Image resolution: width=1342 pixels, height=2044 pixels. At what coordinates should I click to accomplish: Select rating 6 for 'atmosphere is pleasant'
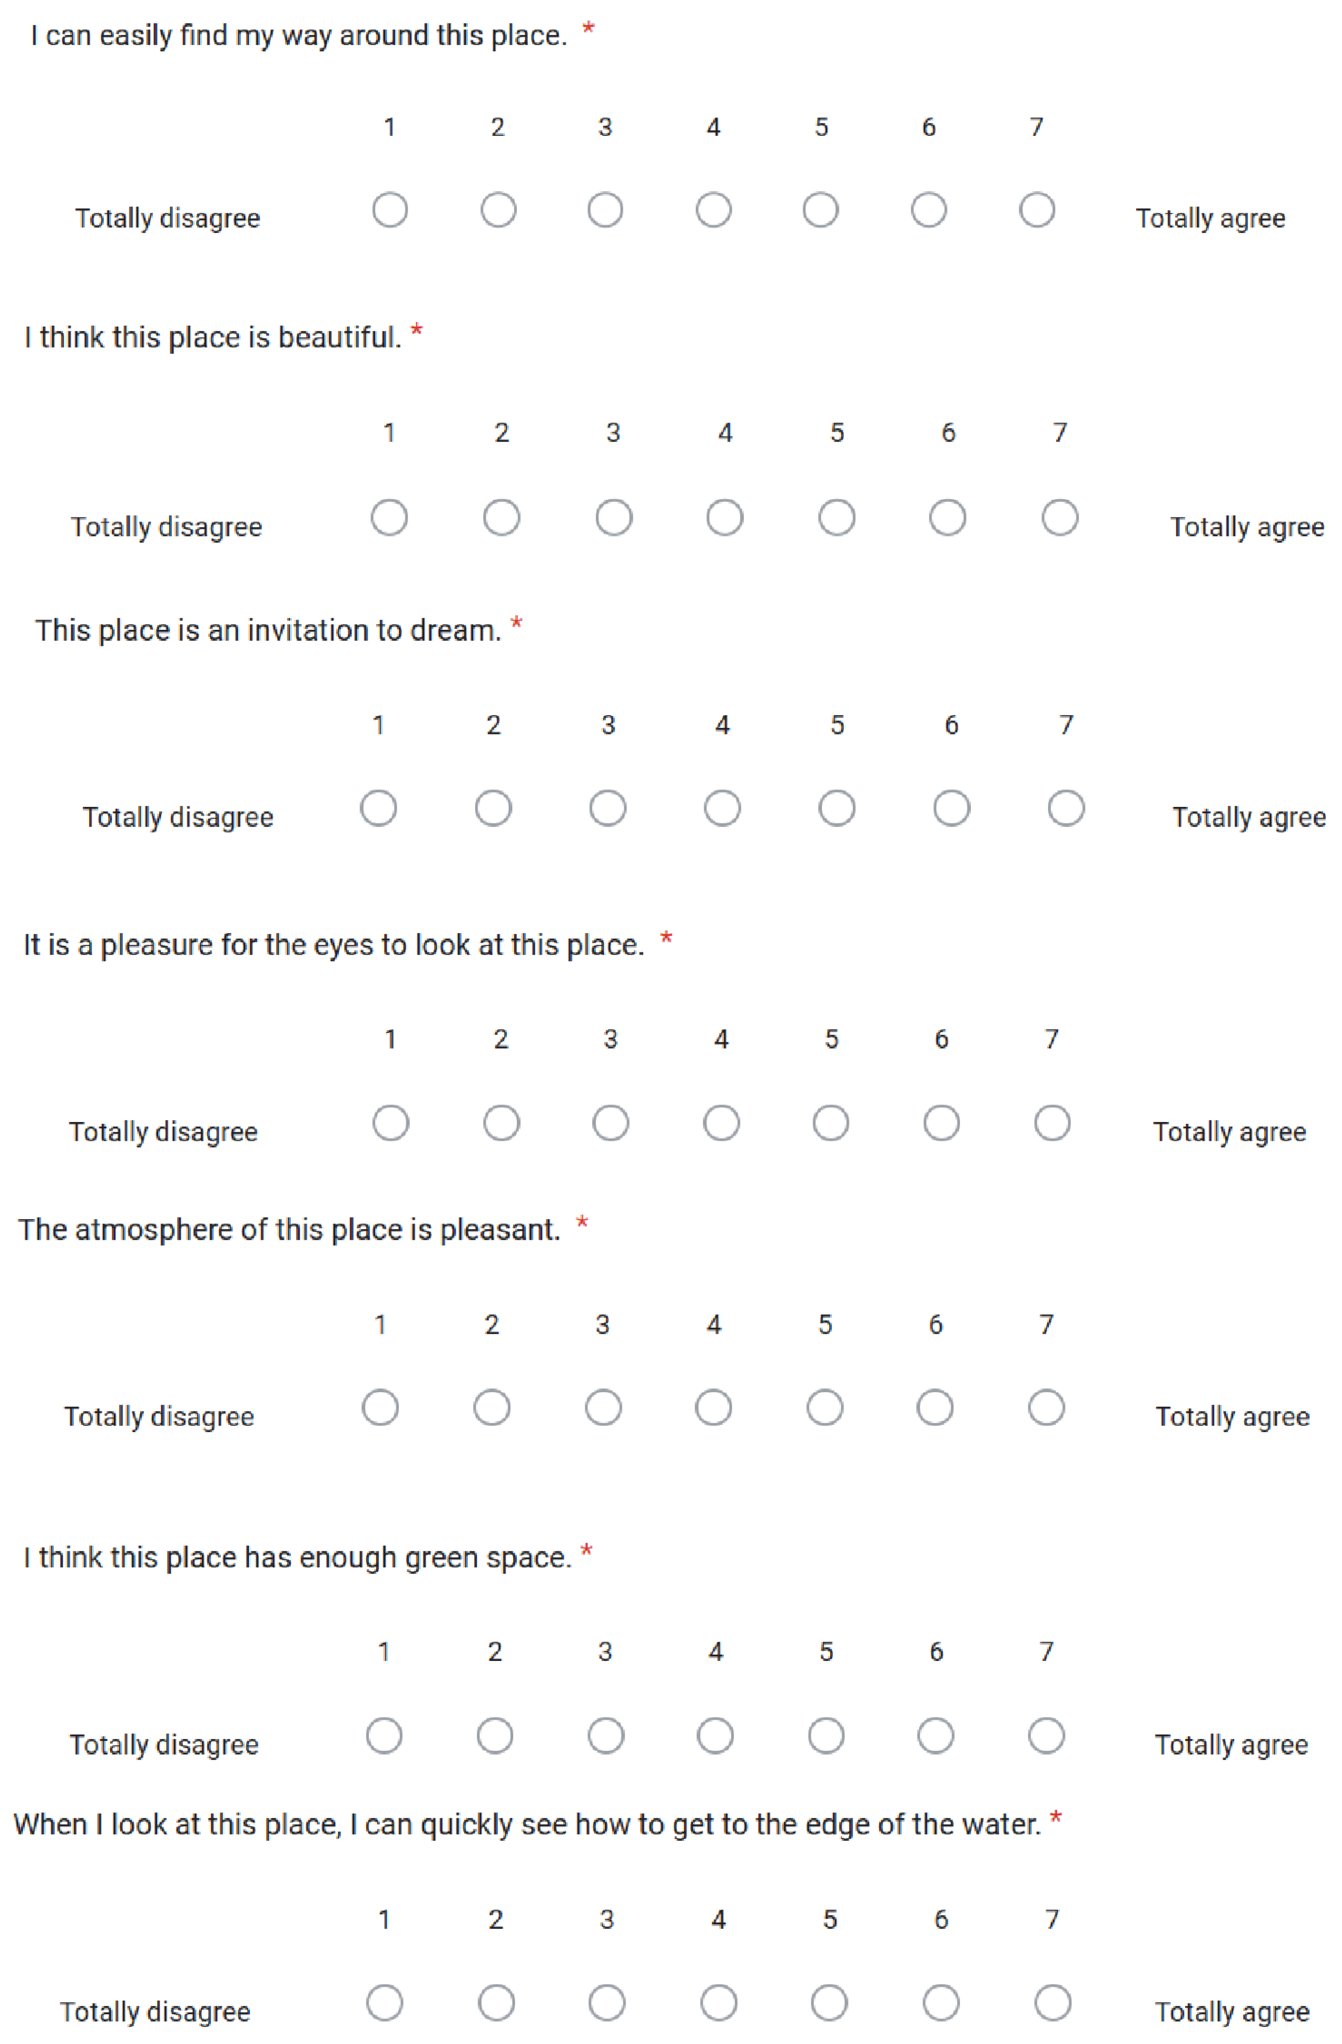pos(935,1408)
